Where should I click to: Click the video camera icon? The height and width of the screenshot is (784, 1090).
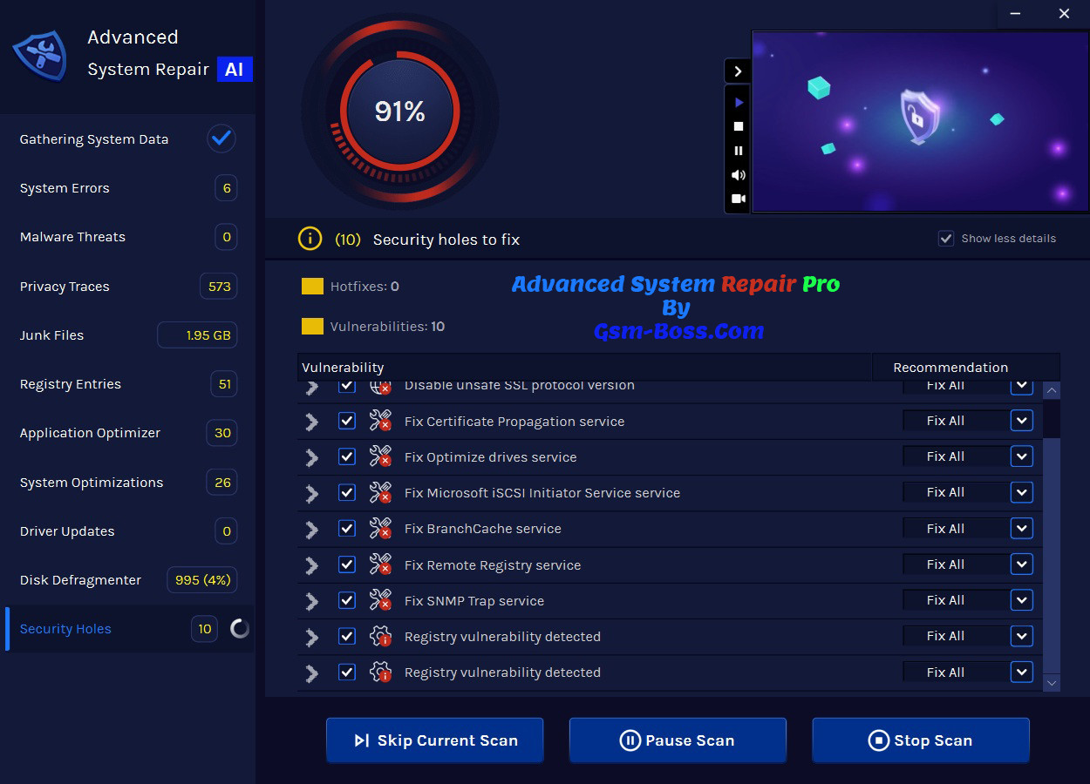pyautogui.click(x=739, y=199)
